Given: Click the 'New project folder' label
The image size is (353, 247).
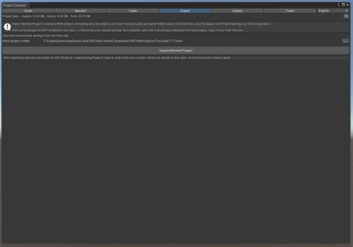Looking at the screenshot, I should (x=16, y=41).
